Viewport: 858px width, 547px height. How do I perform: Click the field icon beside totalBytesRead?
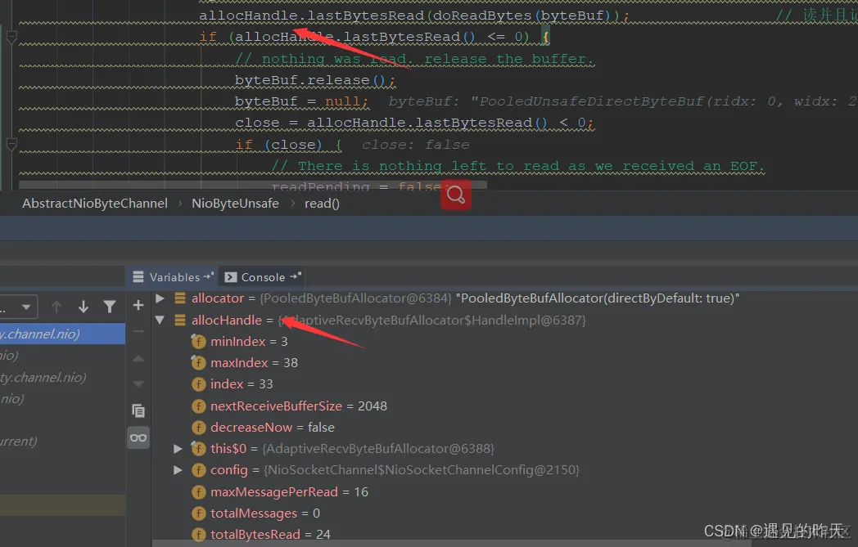coord(198,535)
